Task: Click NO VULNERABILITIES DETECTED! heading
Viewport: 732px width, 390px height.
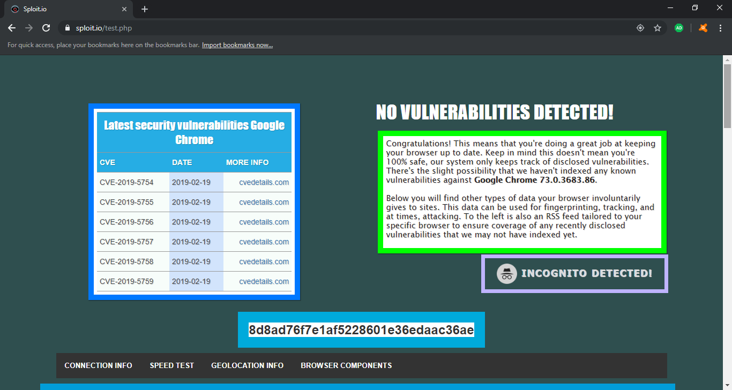Action: click(x=495, y=112)
